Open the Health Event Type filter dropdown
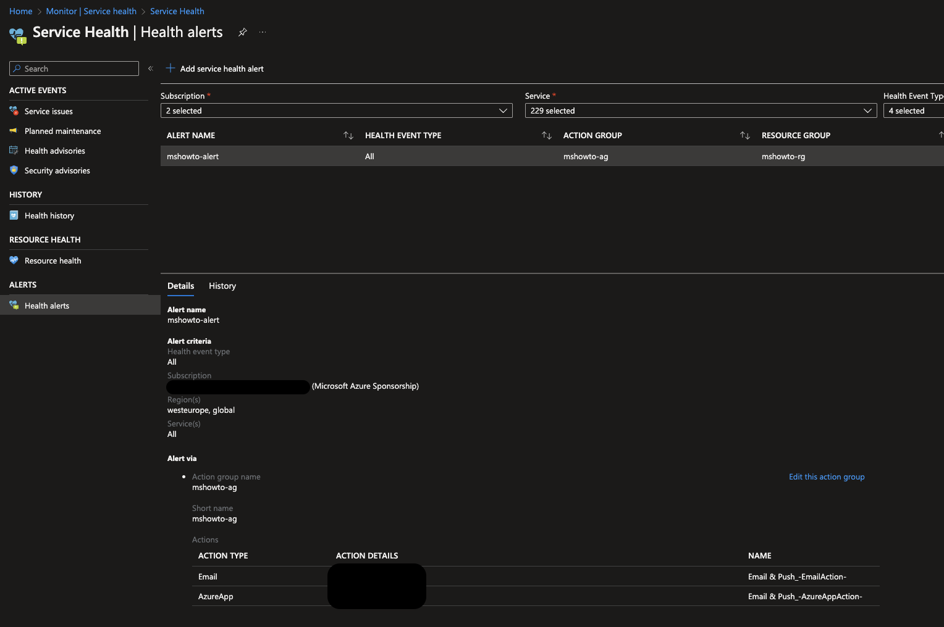This screenshot has width=944, height=627. pos(914,110)
